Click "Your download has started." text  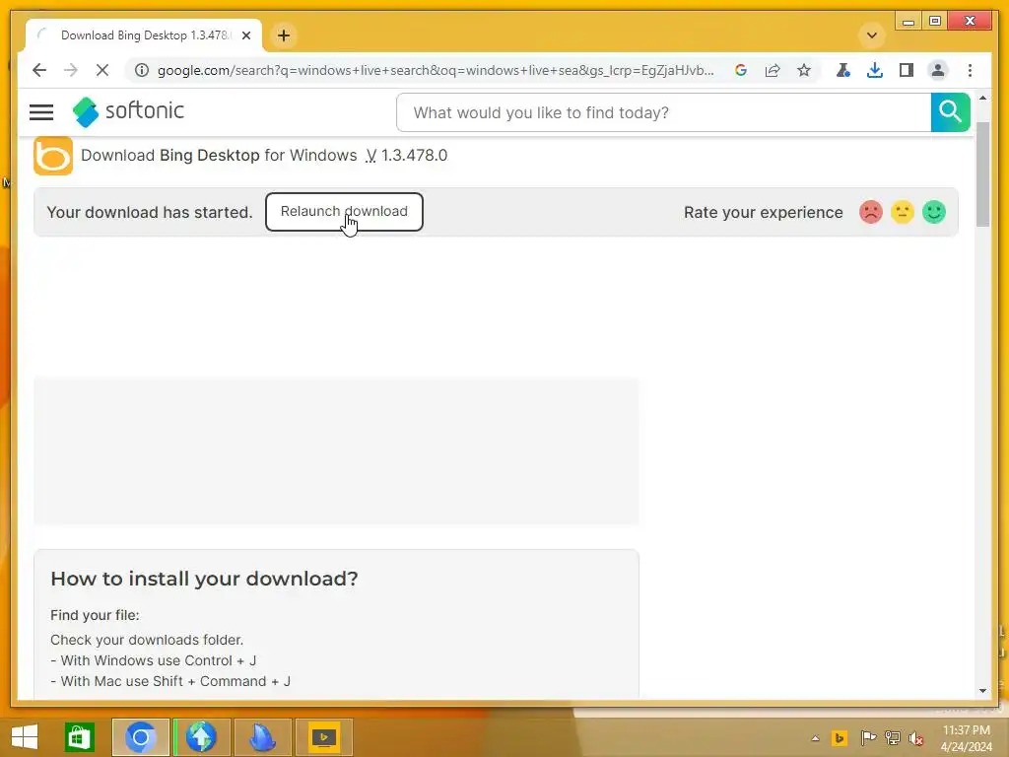tap(150, 213)
